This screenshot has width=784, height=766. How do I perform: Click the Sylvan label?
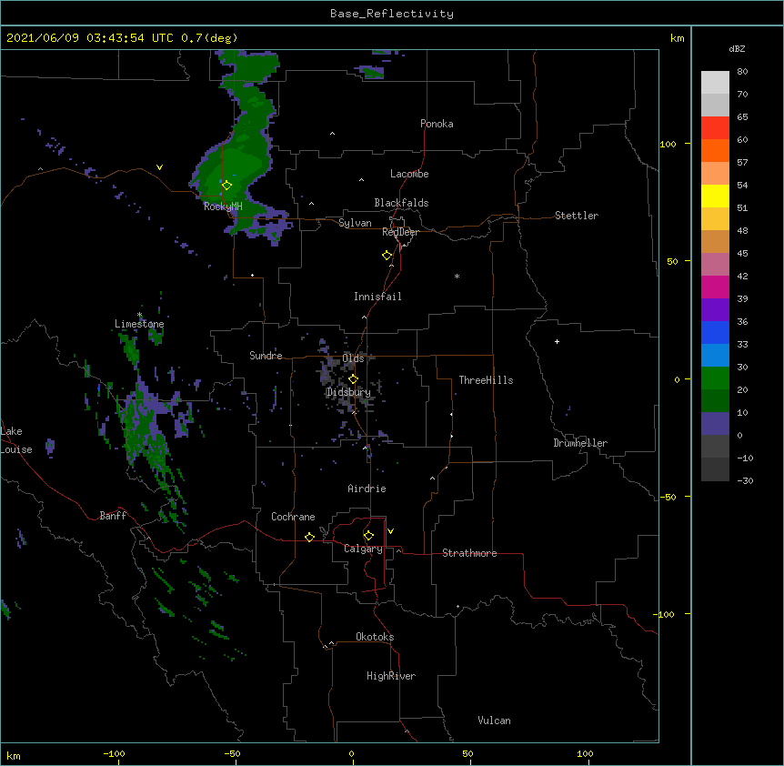click(x=355, y=223)
